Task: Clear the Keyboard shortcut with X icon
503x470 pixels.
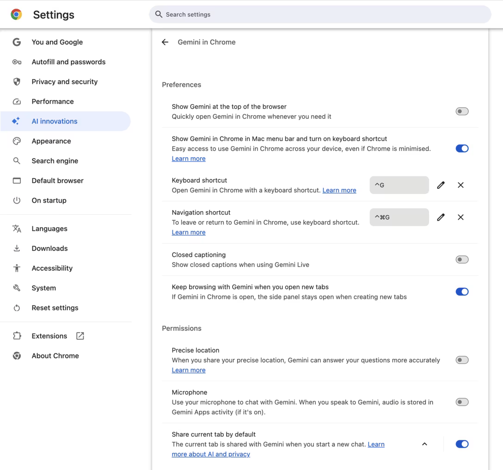Action: pyautogui.click(x=460, y=185)
